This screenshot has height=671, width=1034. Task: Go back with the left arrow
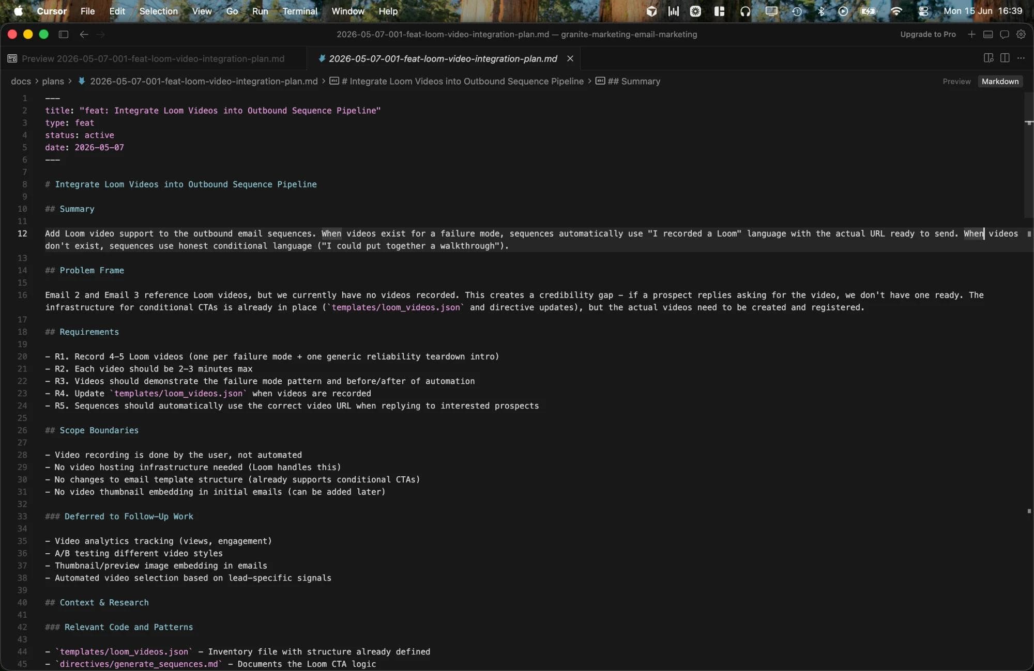tap(84, 34)
